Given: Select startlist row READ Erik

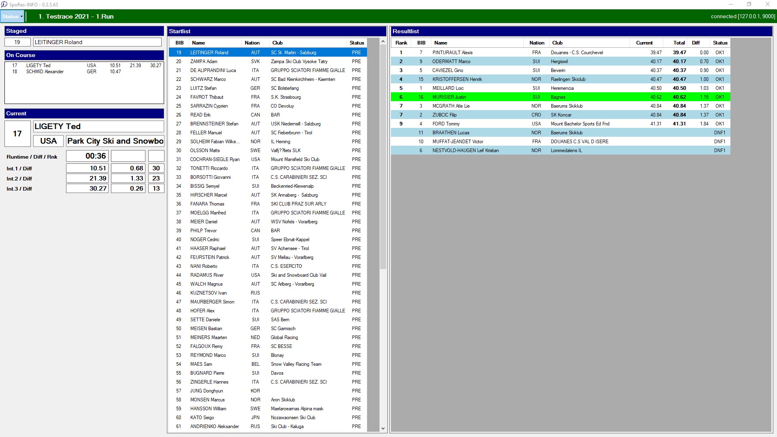Looking at the screenshot, I should click(268, 115).
